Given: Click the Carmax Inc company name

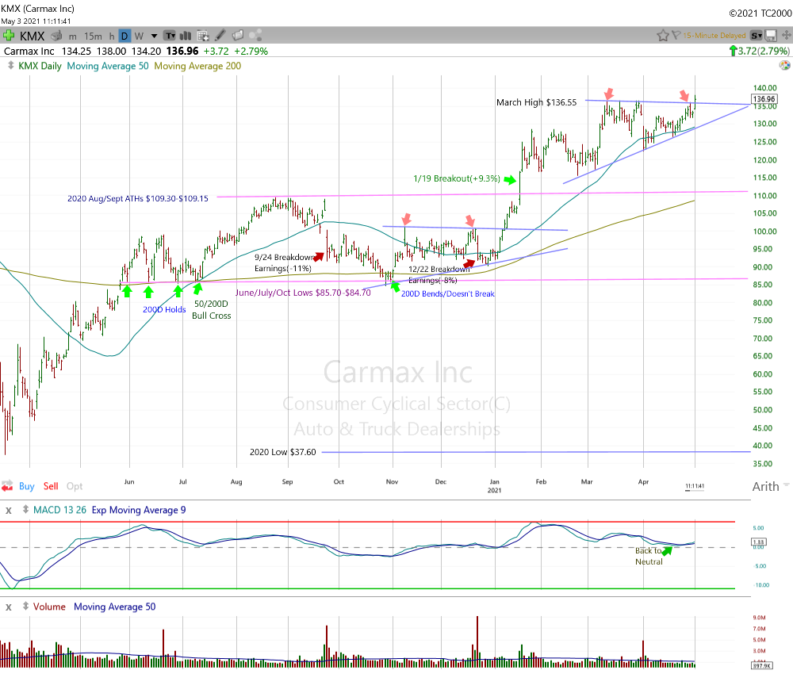Looking at the screenshot, I should pos(29,51).
